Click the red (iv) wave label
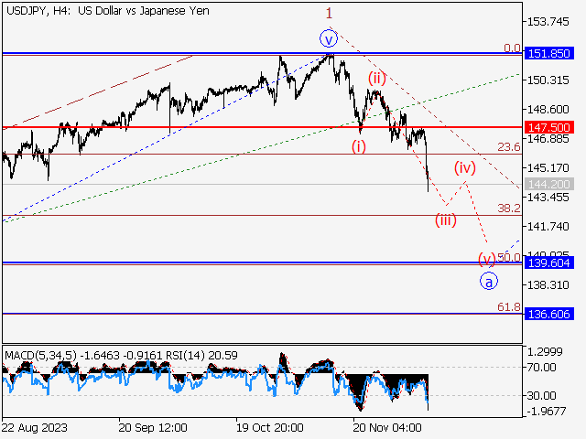The height and width of the screenshot is (439, 586). point(465,167)
